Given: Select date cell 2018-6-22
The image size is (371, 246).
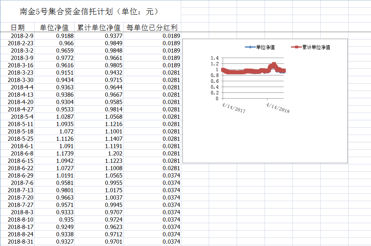Looking at the screenshot, I should click(18, 168).
